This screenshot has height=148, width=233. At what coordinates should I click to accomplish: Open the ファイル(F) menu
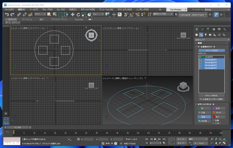point(9,10)
